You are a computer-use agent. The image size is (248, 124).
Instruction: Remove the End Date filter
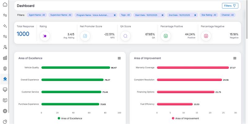[195, 15]
